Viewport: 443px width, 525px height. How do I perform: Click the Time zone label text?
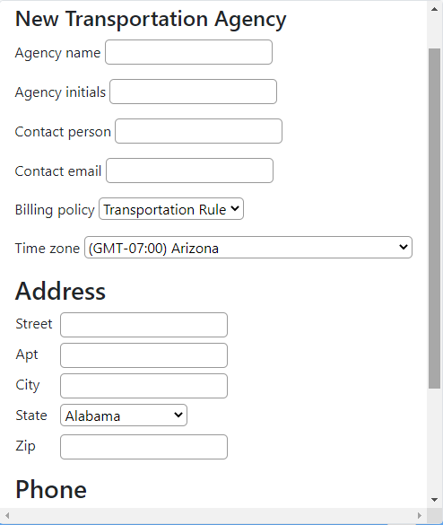pyautogui.click(x=48, y=249)
